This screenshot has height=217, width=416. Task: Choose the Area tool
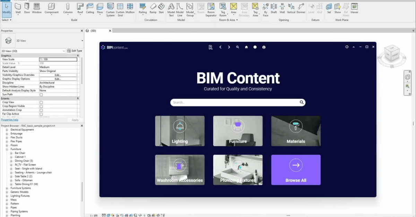[234, 8]
